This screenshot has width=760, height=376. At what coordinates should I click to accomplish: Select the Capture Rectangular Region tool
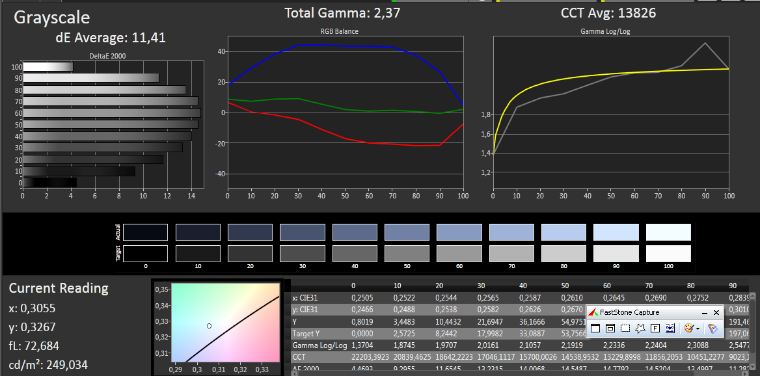[625, 329]
